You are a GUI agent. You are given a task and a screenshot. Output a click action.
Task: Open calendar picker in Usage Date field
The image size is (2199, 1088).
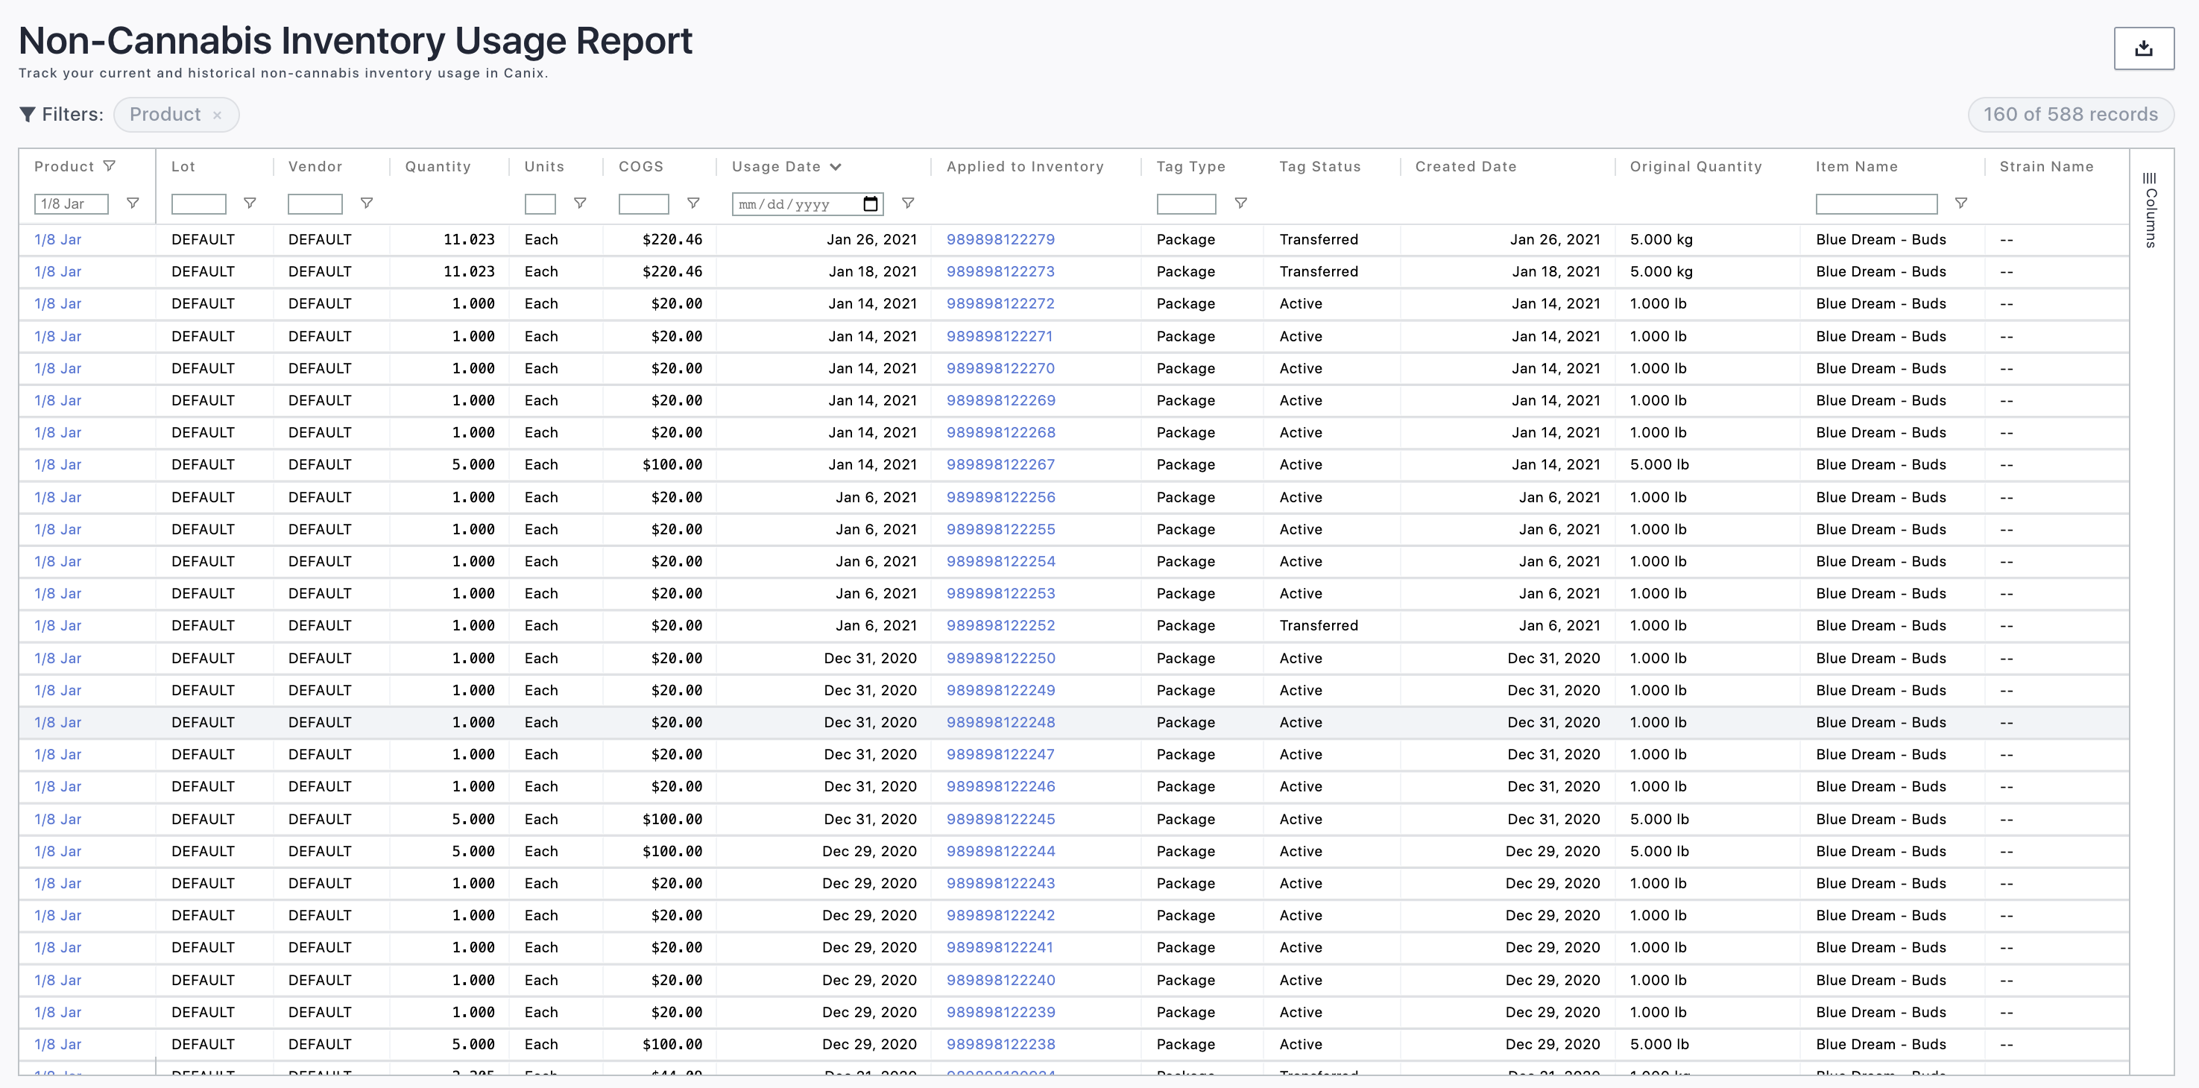pyautogui.click(x=870, y=204)
